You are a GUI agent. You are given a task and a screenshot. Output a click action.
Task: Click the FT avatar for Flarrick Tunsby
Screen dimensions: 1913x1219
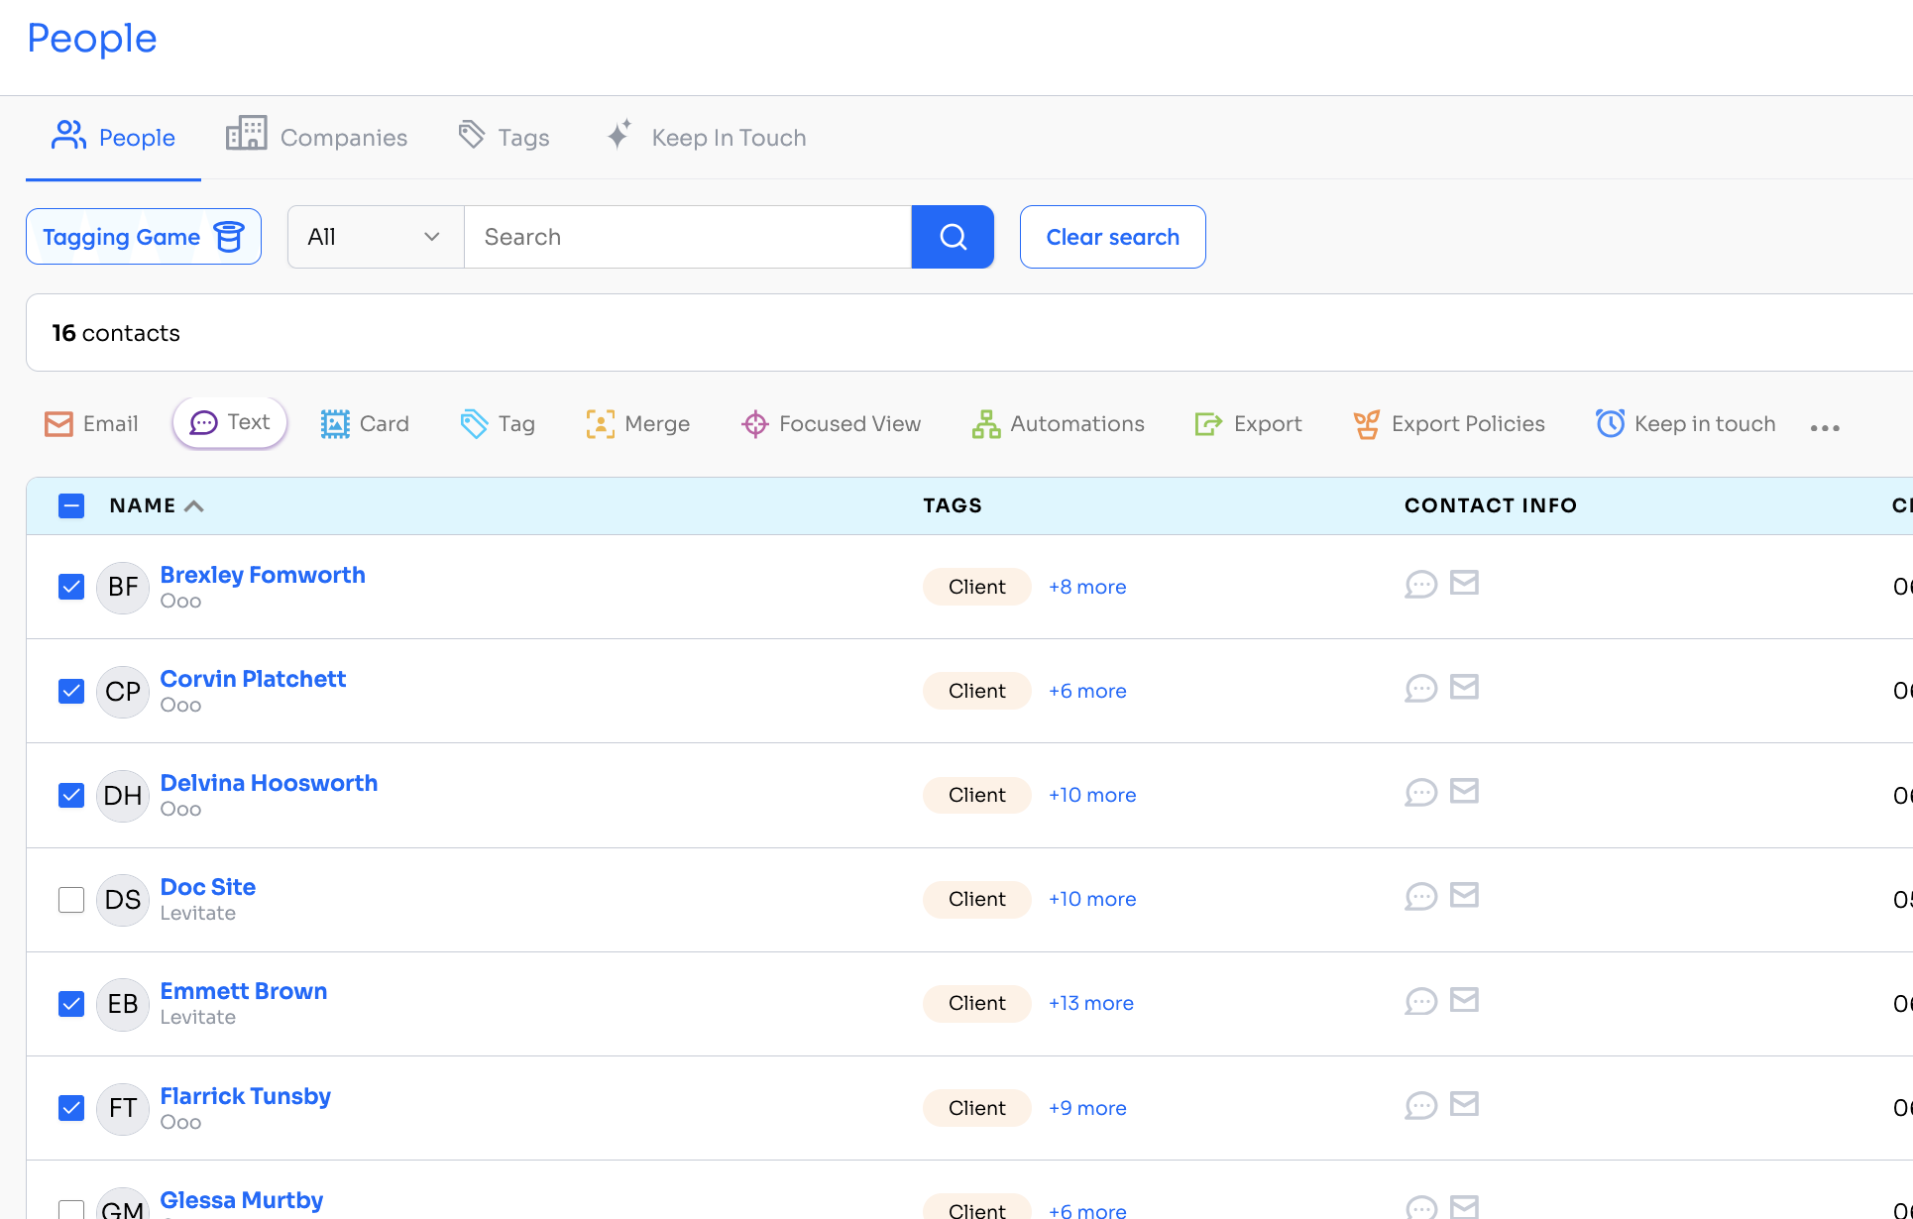pos(123,1108)
